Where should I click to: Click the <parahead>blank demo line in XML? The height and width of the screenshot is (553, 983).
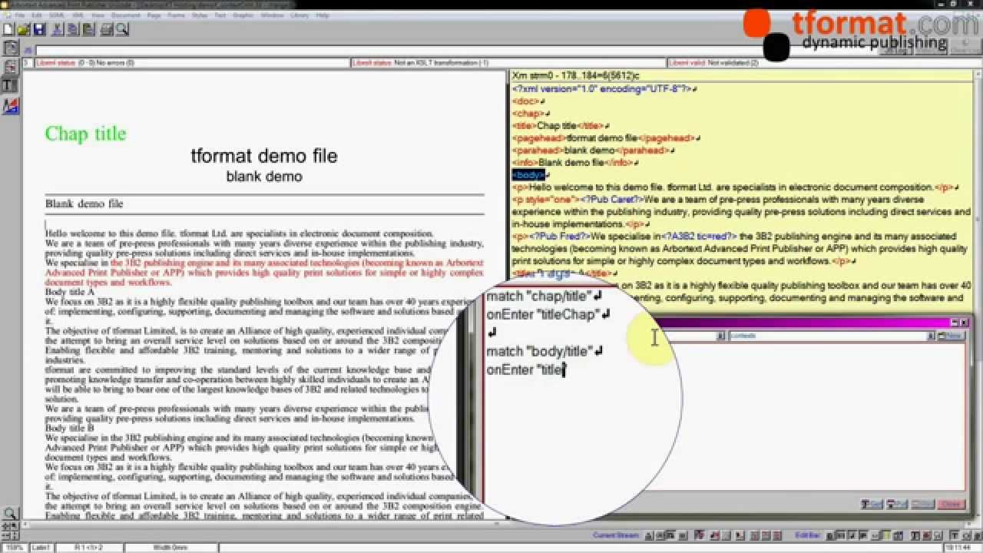(592, 151)
